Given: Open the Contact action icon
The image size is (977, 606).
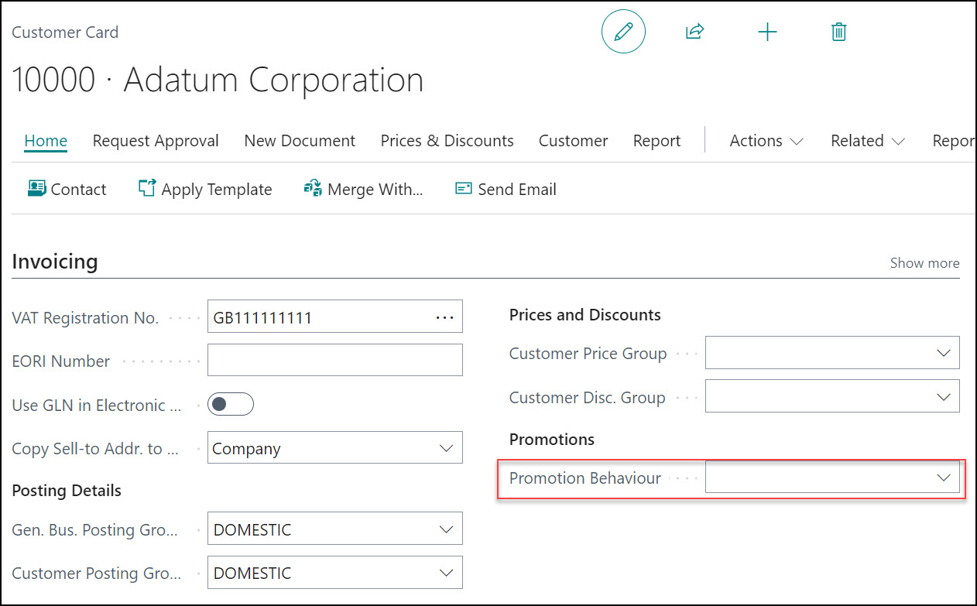Looking at the screenshot, I should [x=36, y=188].
